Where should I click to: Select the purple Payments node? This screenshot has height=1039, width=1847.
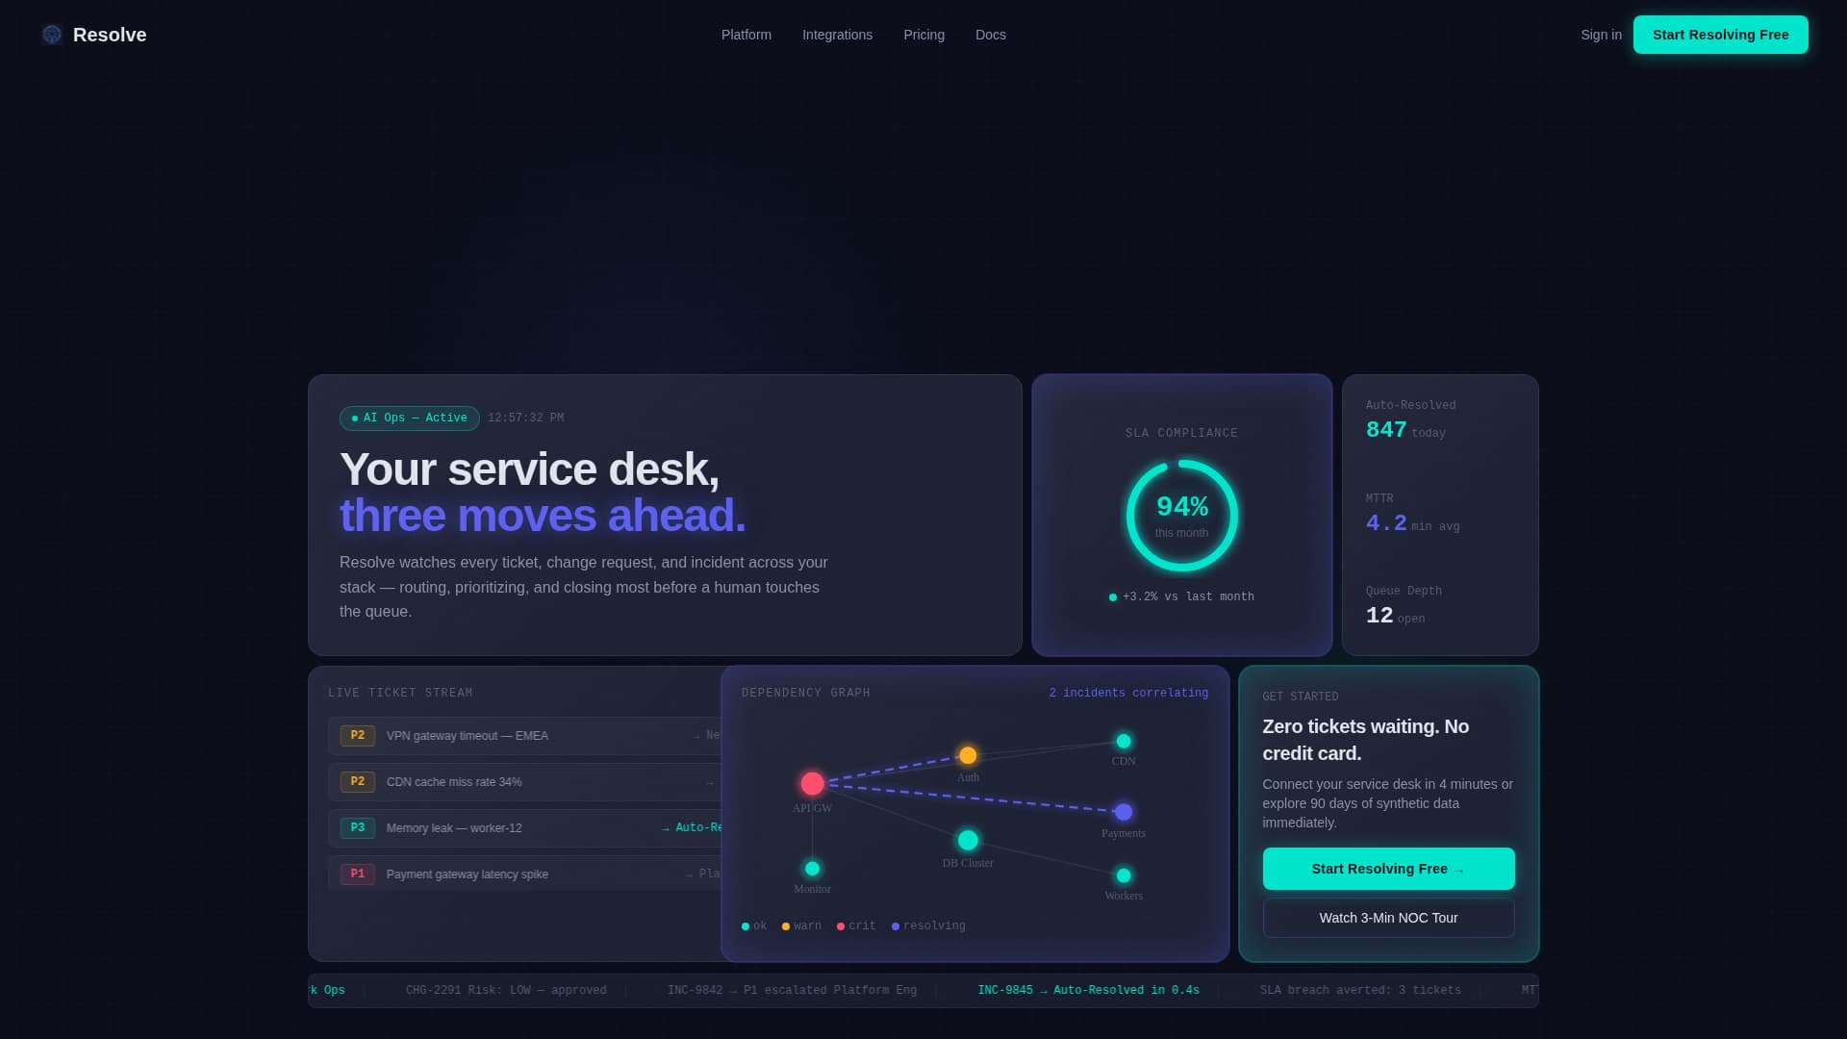(x=1124, y=812)
